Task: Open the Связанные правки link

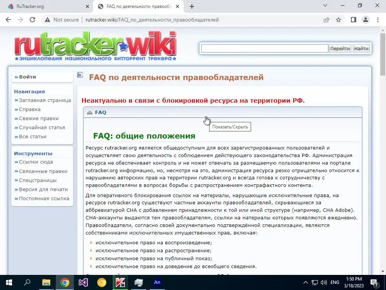Action: pos(43,171)
